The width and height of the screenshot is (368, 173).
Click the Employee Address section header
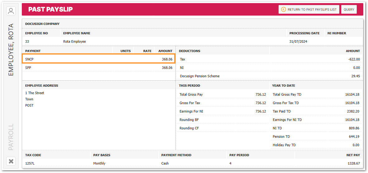(41, 86)
